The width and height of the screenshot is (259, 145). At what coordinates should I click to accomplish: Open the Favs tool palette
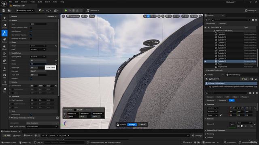pos(4,19)
